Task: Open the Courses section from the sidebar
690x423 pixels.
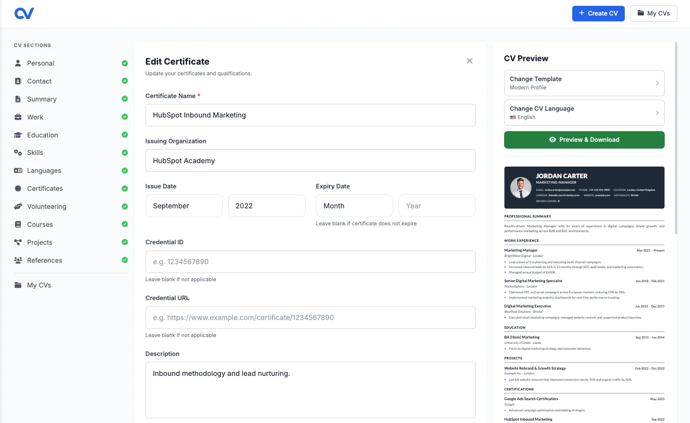Action: tap(18, 224)
